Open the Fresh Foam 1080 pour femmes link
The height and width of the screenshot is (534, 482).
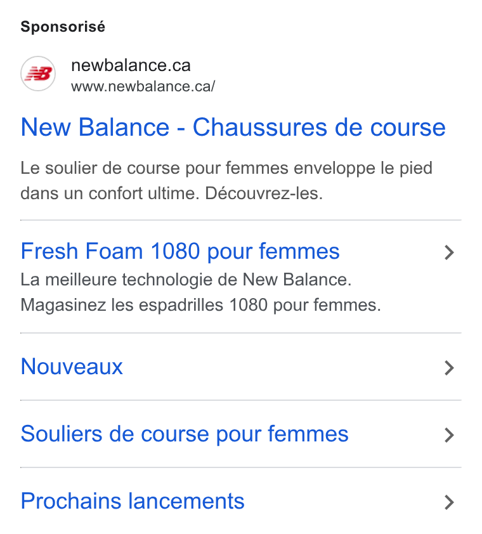point(180,252)
